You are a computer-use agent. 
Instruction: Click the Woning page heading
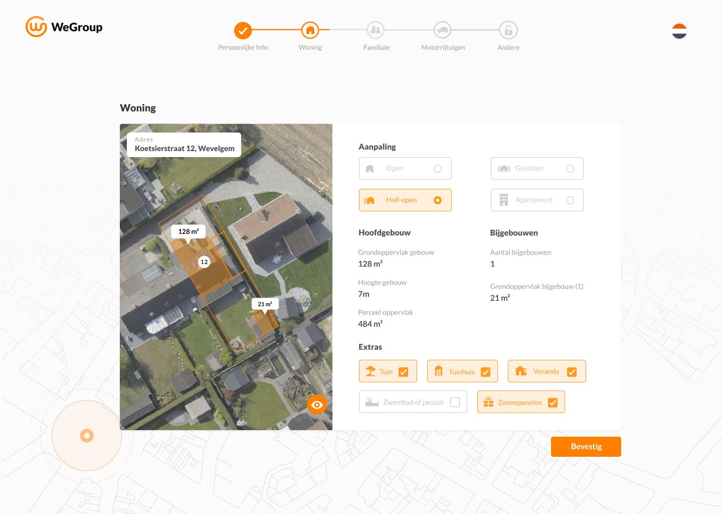[x=138, y=108]
